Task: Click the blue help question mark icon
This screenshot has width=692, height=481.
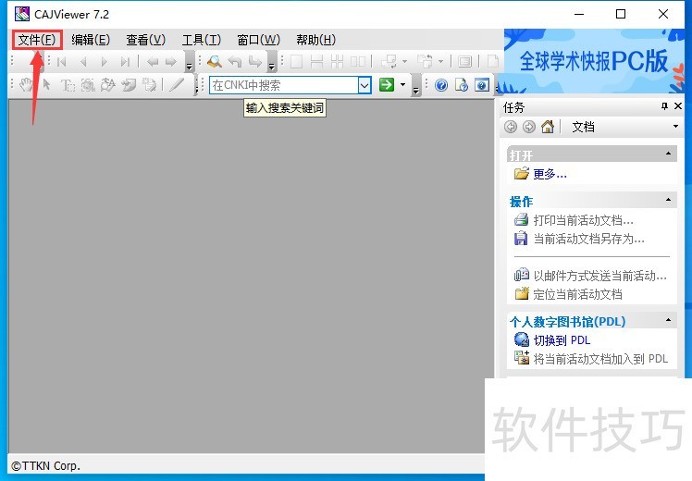Action: click(440, 85)
